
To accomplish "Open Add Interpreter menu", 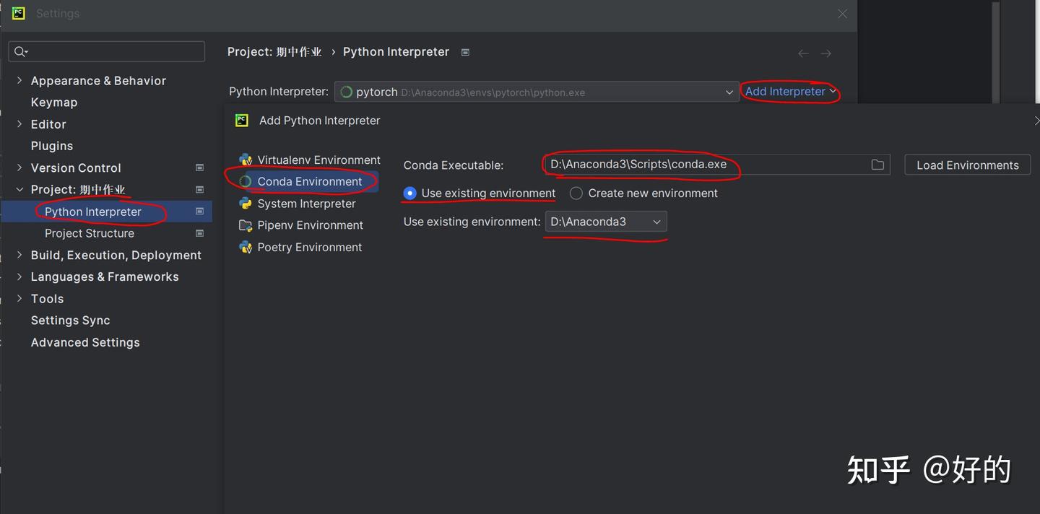I will pyautogui.click(x=791, y=92).
